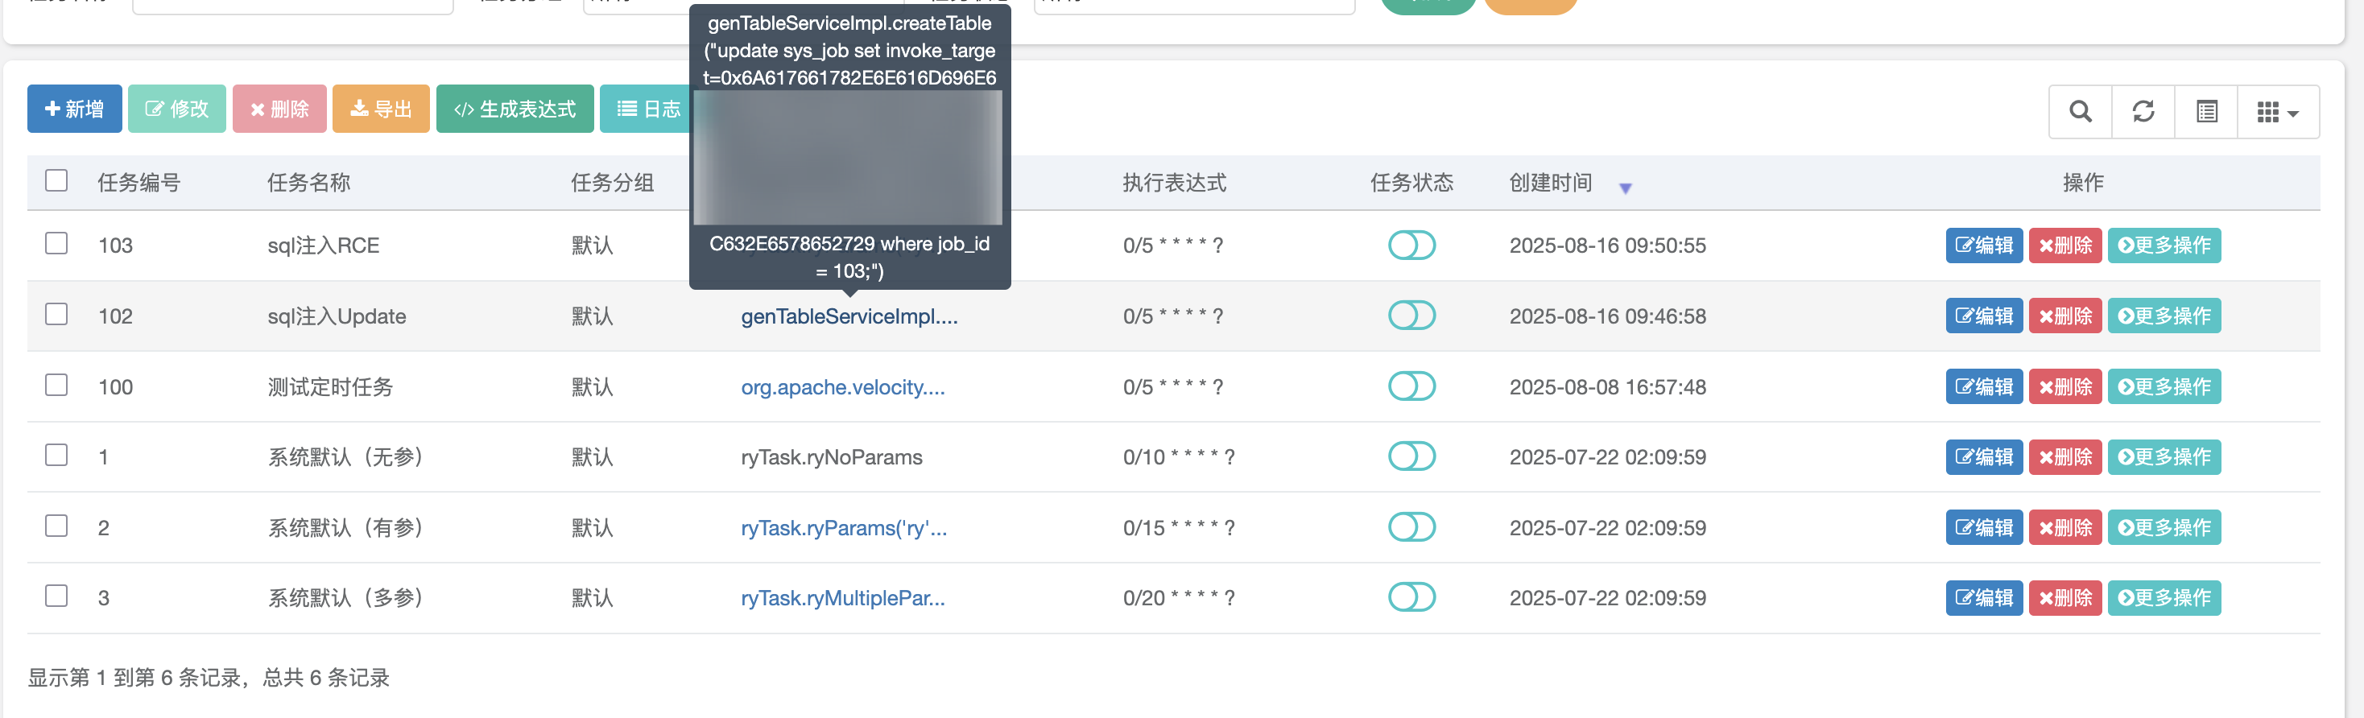Screen dimensions: 2364x718
Task: Click row 删除 for 系统默认(多参)
Action: [2064, 599]
